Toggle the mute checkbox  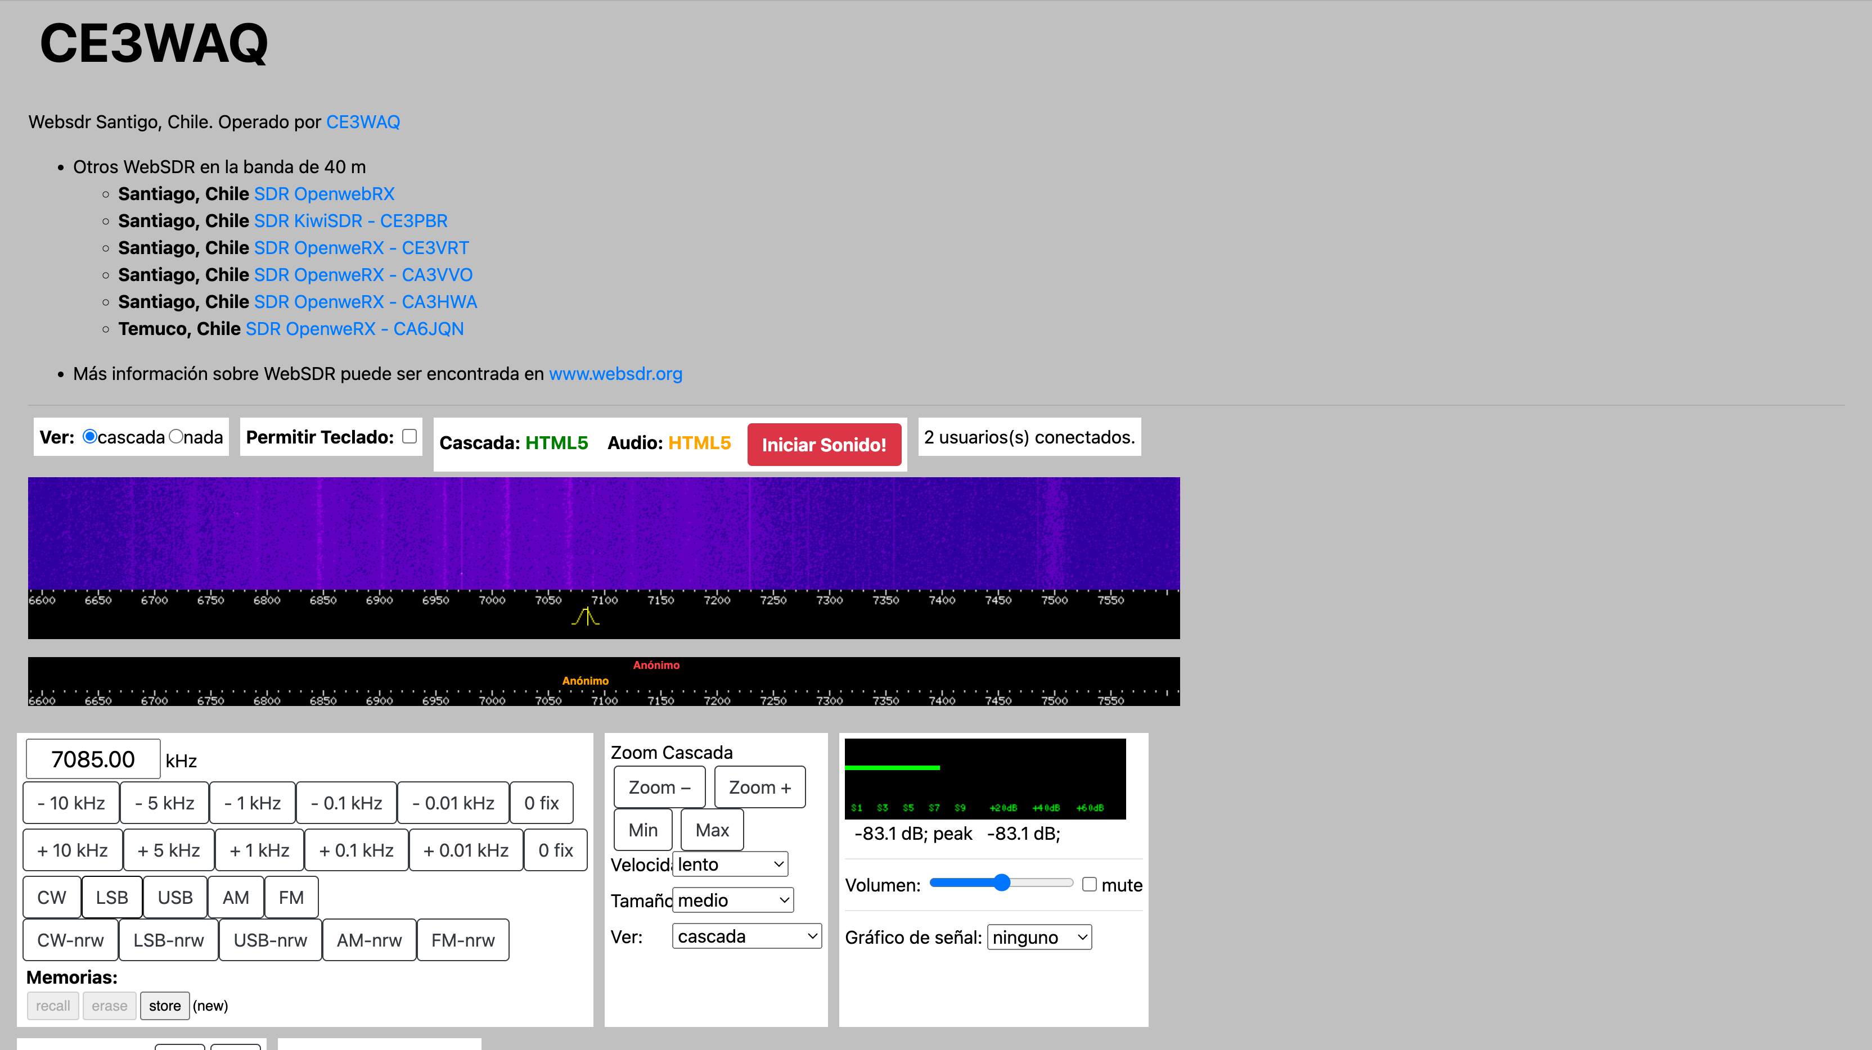(x=1088, y=884)
